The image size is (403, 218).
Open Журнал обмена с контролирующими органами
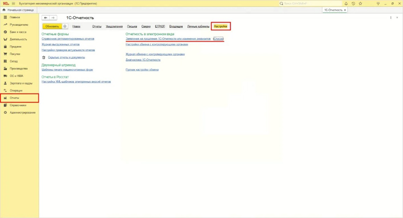155,54
